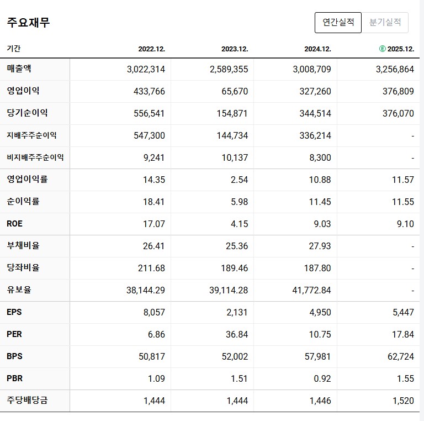Click the 2023.12. column header
Image resolution: width=424 pixels, height=421 pixels.
pyautogui.click(x=235, y=49)
